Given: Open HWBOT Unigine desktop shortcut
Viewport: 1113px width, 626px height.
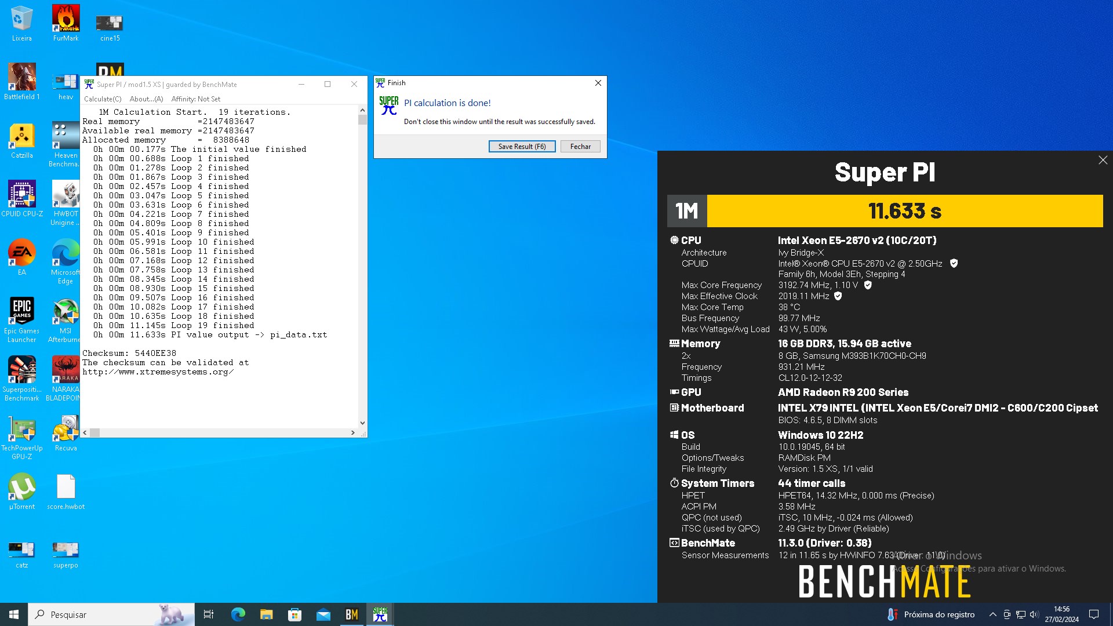Looking at the screenshot, I should click(66, 203).
